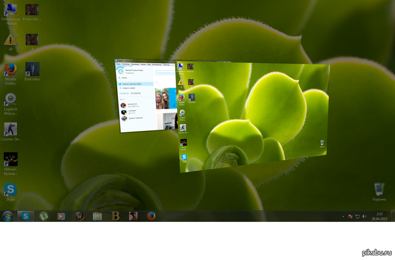Select the Darksiders desktop shortcut

click(32, 72)
